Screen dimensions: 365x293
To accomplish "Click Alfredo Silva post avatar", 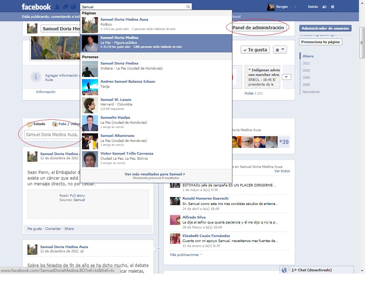I will (x=175, y=220).
